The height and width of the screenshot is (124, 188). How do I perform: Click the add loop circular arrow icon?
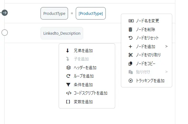(68, 76)
